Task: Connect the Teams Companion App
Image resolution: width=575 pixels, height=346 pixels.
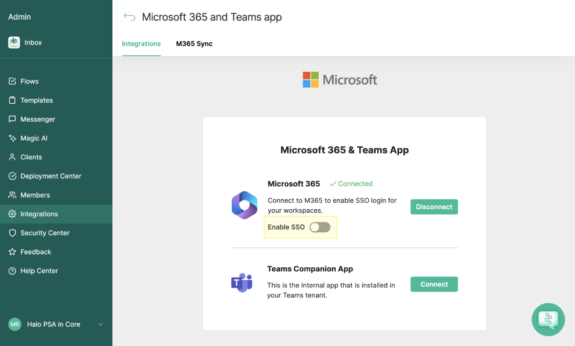Action: point(434,284)
